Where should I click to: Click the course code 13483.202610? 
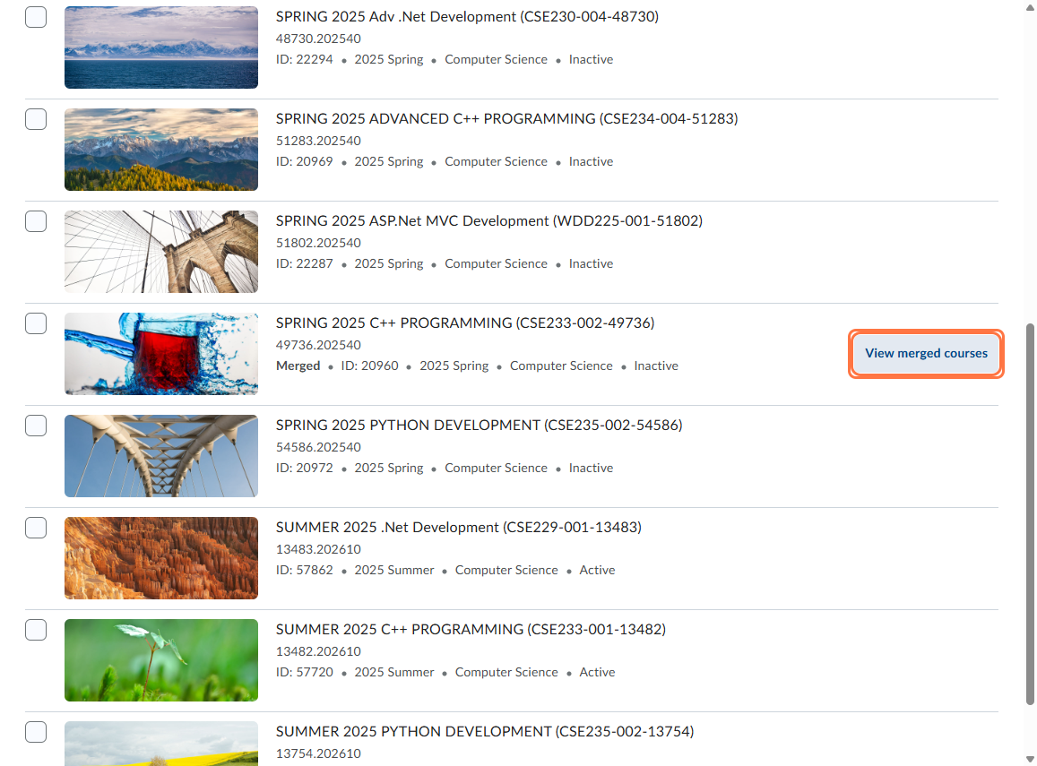pos(318,549)
